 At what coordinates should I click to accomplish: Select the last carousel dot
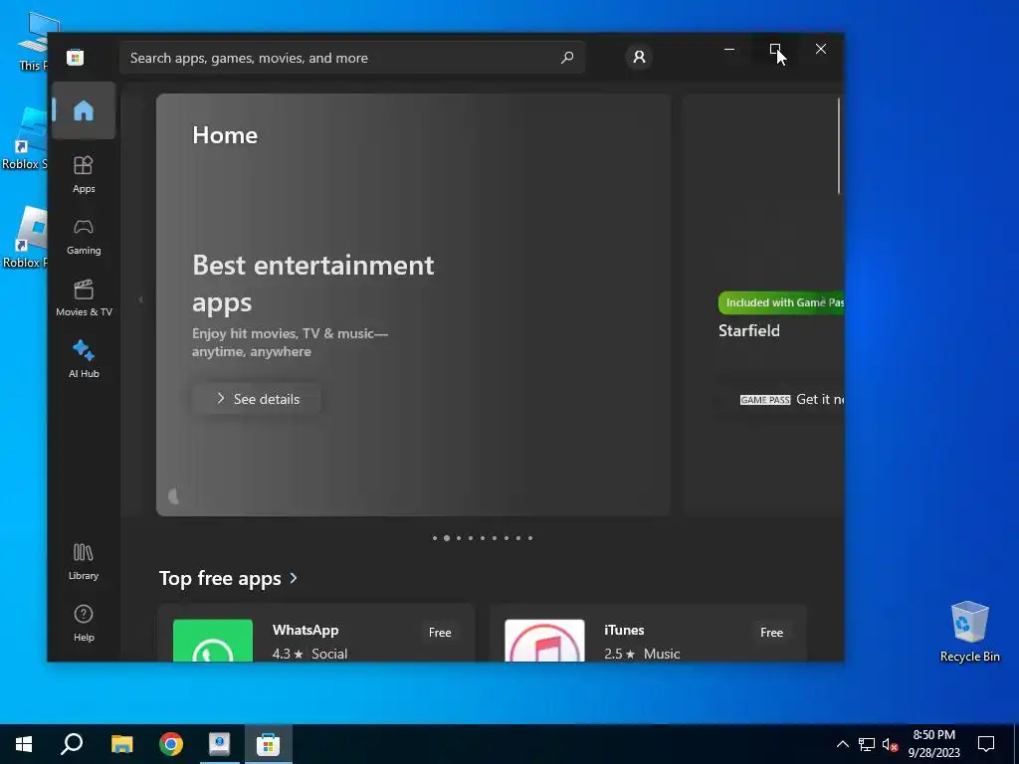[x=530, y=538]
